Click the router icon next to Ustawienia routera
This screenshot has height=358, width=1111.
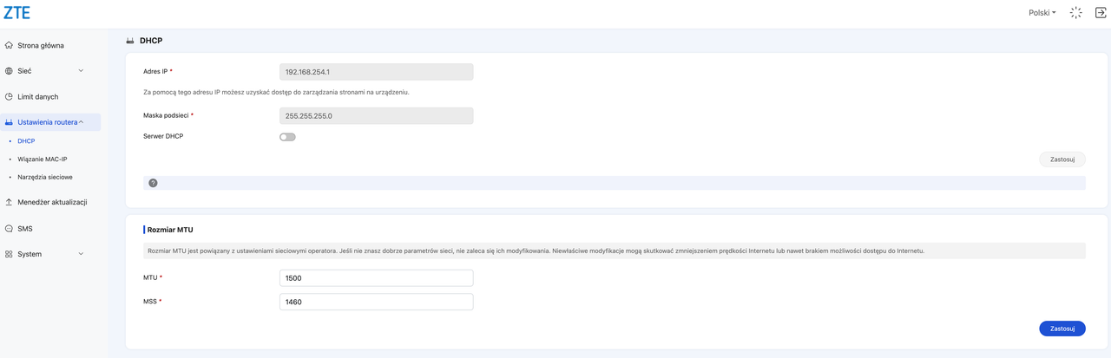coord(9,122)
